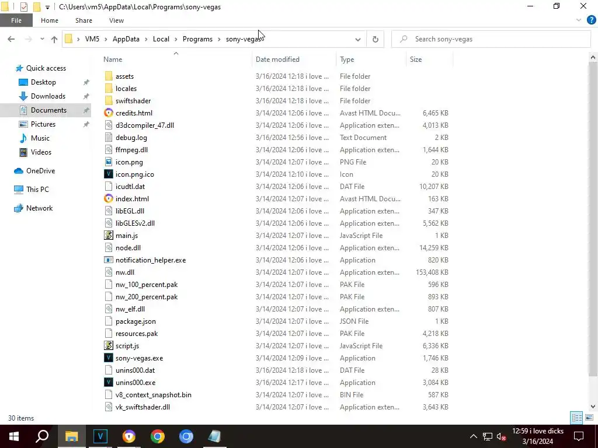Expand chevron after VM5 in address bar
This screenshot has height=448, width=598.
[x=106, y=39]
